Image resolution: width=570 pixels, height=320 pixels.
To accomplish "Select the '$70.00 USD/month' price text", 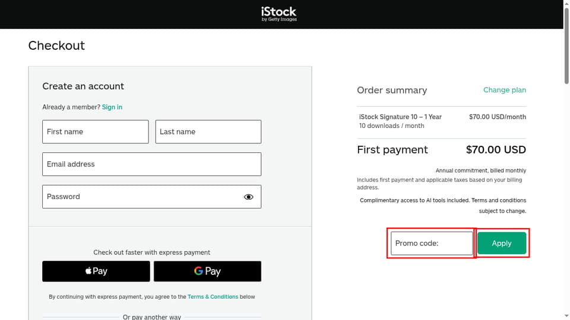I will (498, 117).
